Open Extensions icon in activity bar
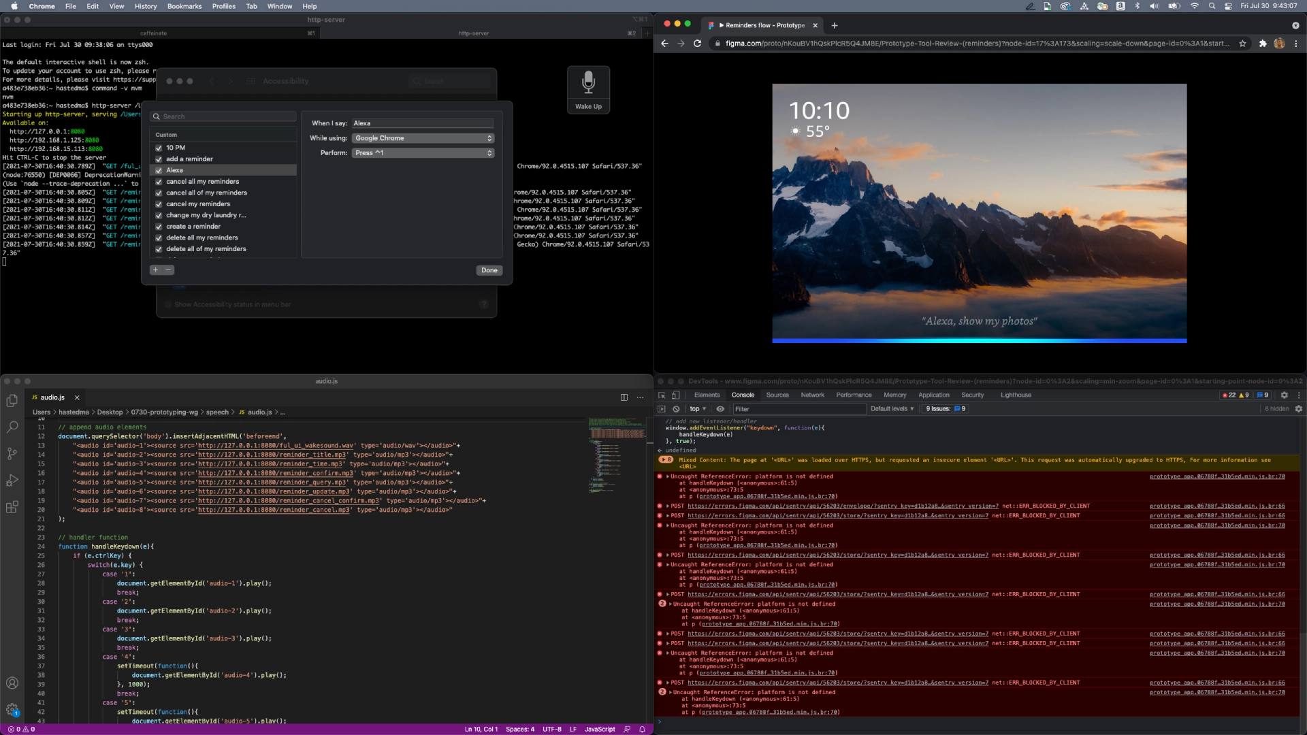This screenshot has width=1307, height=735. pyautogui.click(x=12, y=507)
